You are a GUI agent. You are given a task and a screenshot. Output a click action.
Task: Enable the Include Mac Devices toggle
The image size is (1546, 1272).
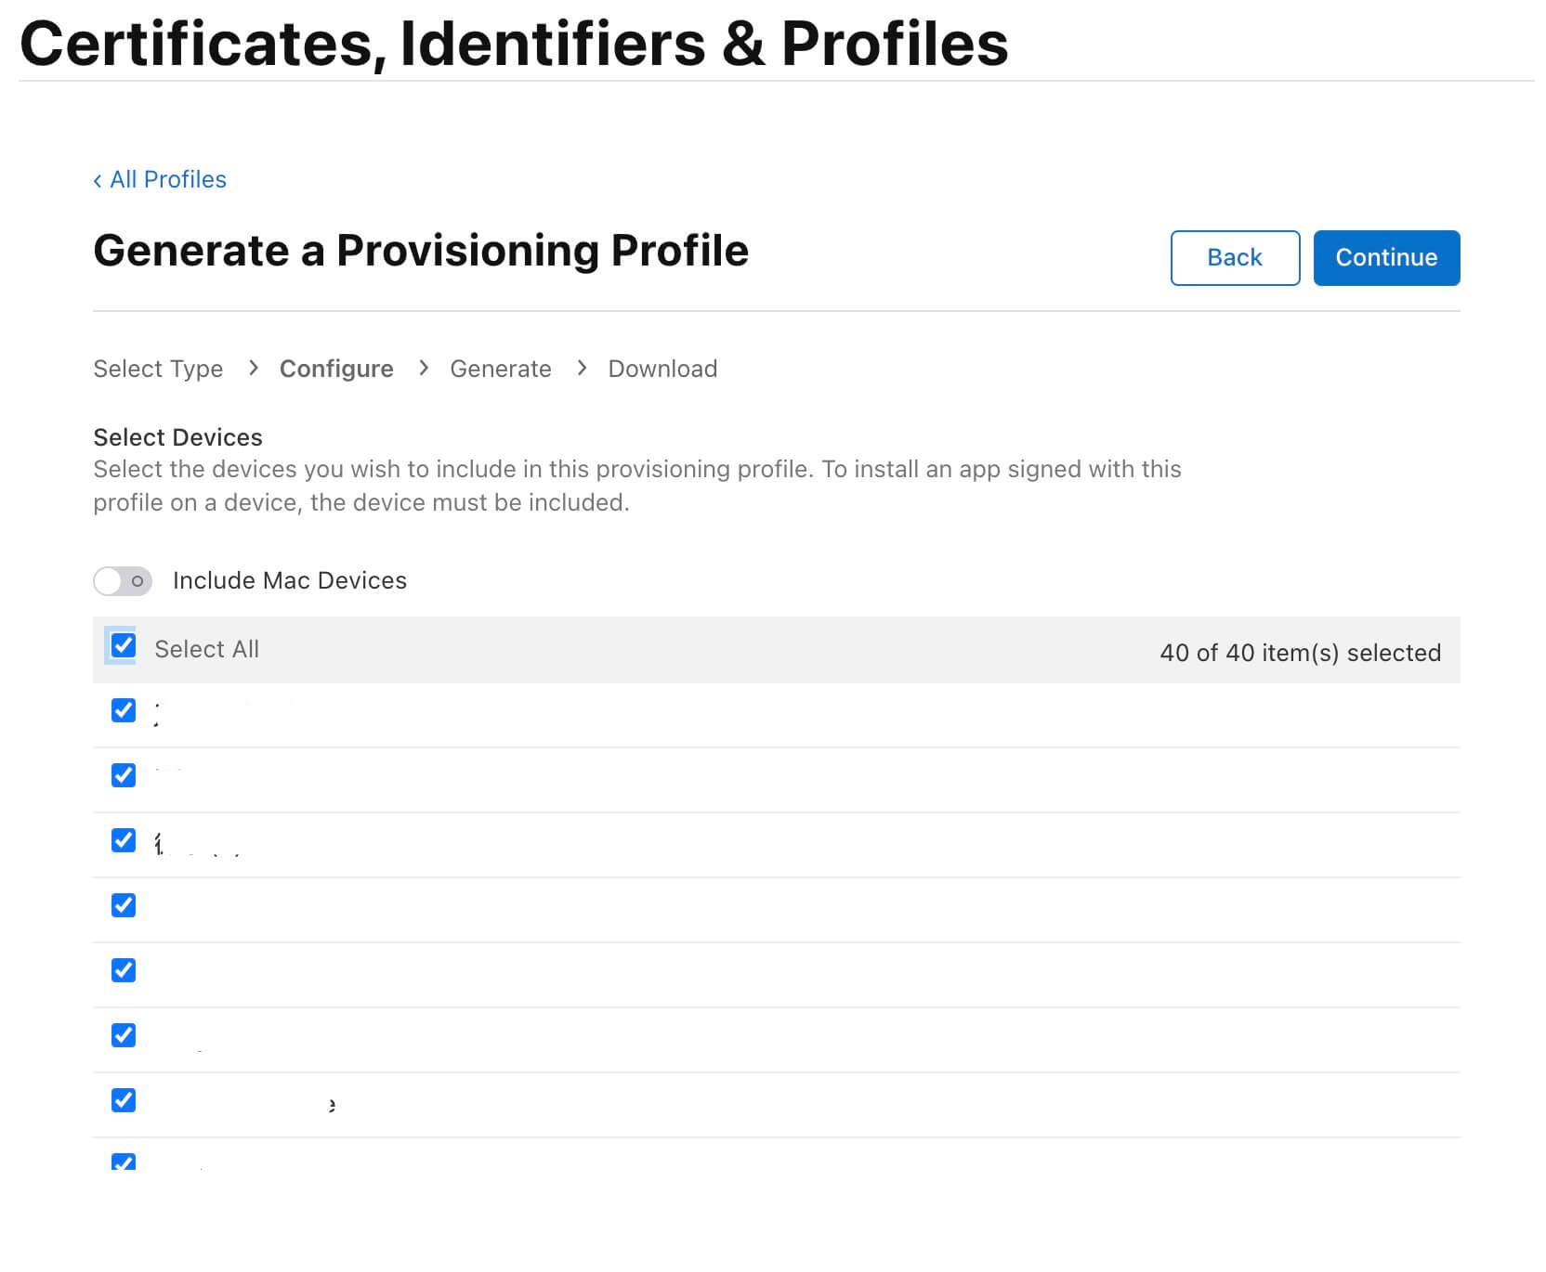tap(123, 581)
